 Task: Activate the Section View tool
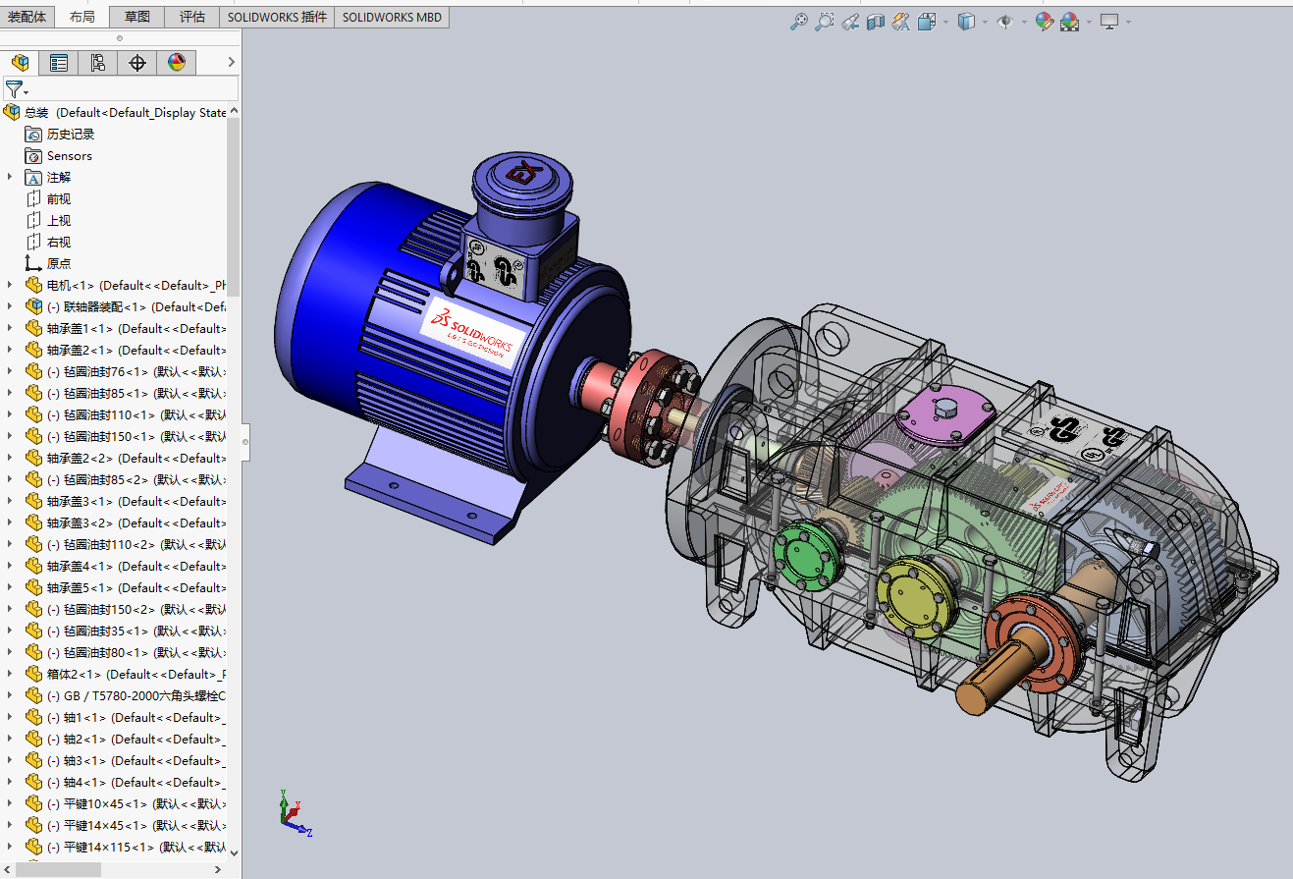point(876,22)
